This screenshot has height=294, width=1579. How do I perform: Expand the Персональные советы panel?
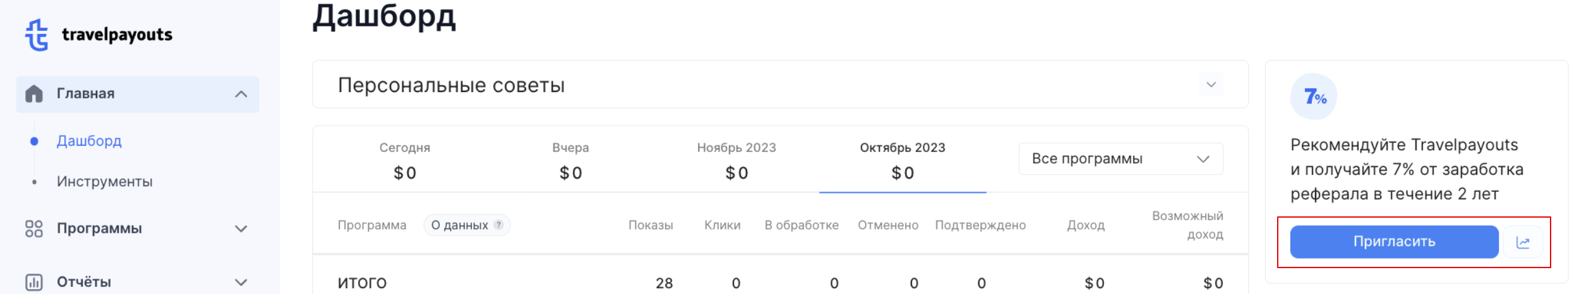coord(1211,85)
